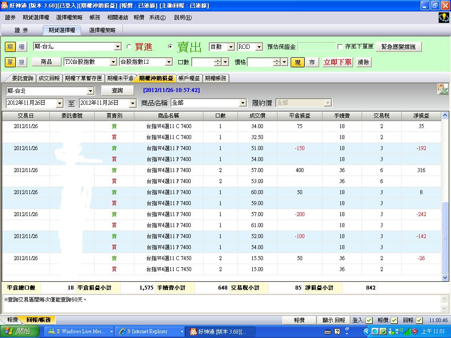This screenshot has width=451, height=338.
Task: Select the 買進 buy radio button
Action: (129, 47)
